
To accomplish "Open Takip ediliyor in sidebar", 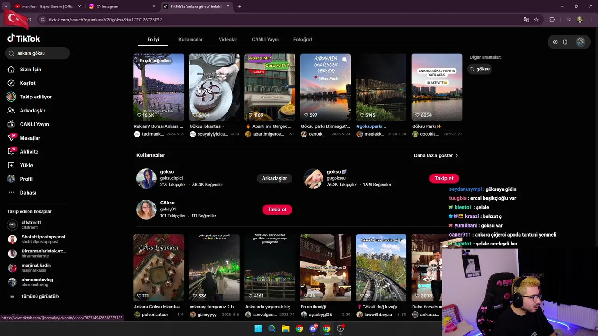I will 29,97.
